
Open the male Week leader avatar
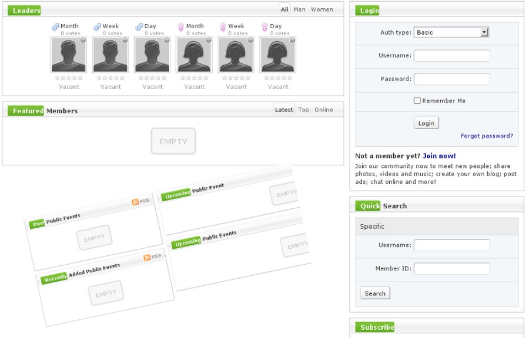point(111,55)
